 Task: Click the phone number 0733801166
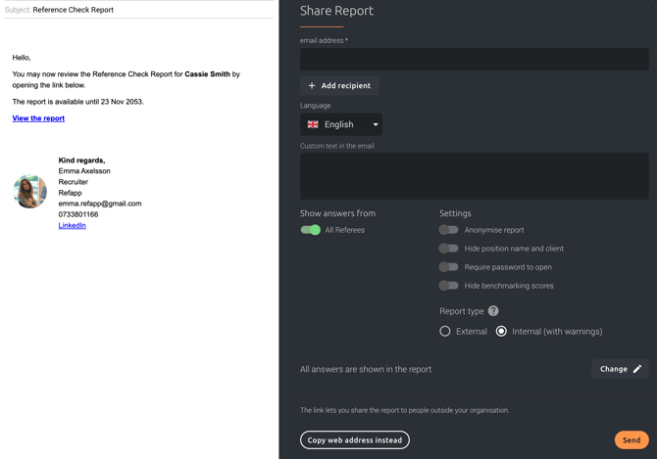[x=78, y=214]
